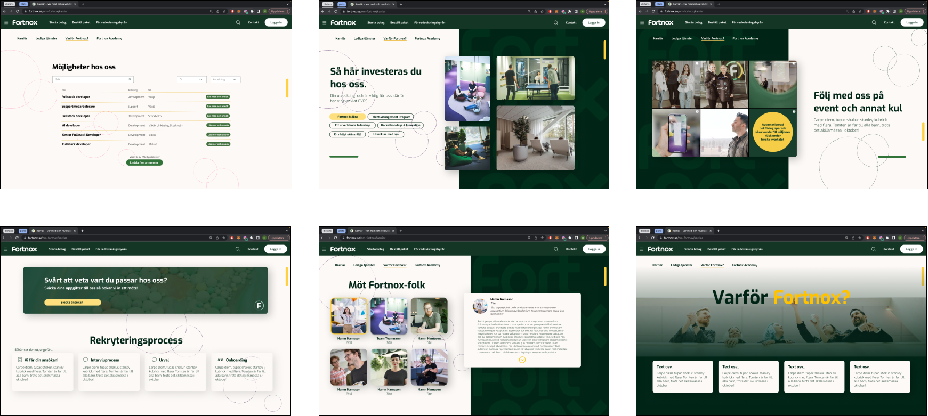Open Uppdatera menu in Rekryteringsprocess window

tap(279, 238)
